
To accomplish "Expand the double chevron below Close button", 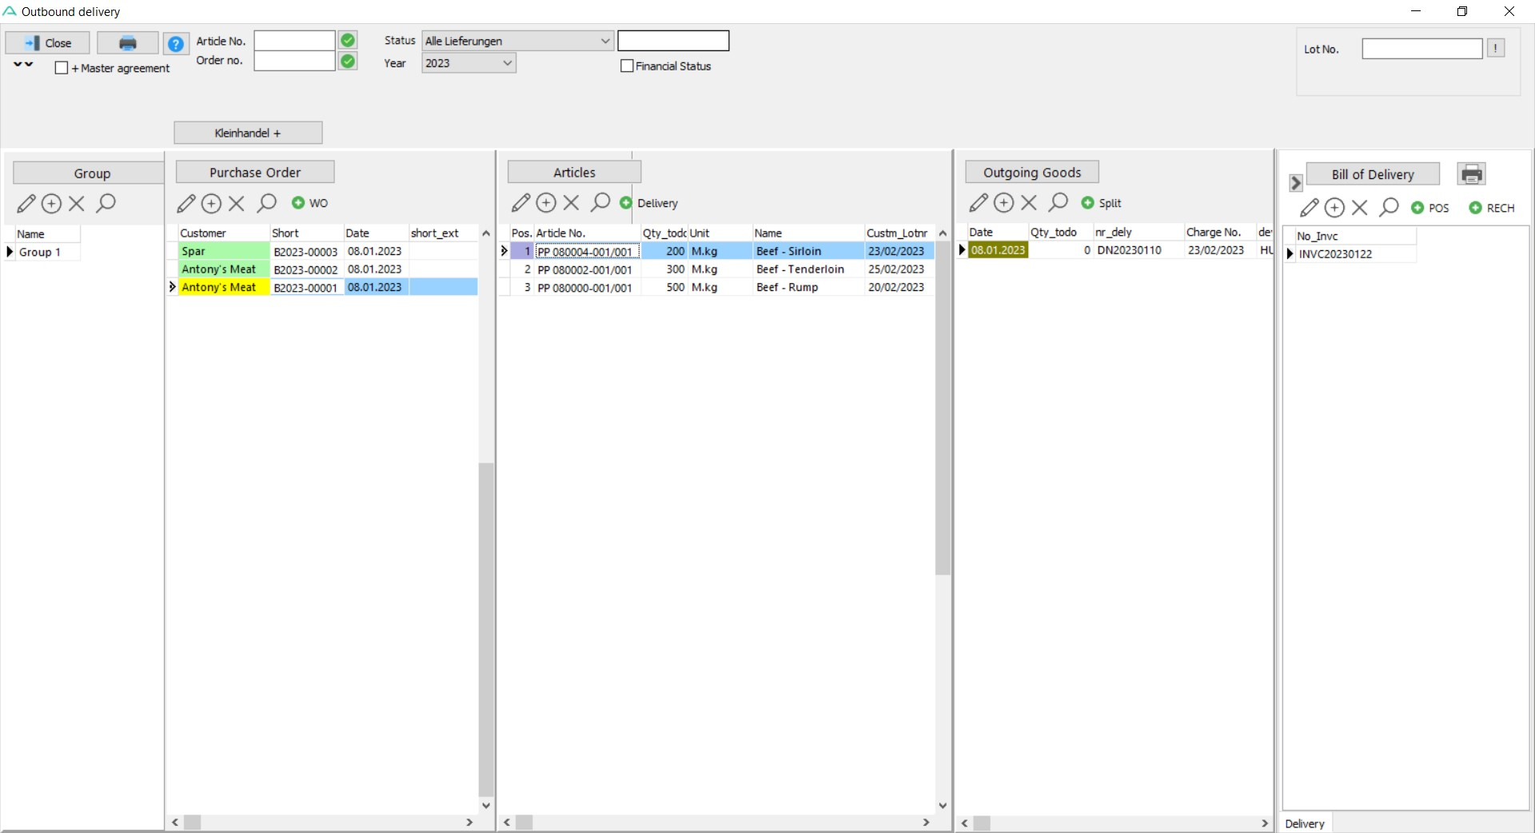I will 23,65.
